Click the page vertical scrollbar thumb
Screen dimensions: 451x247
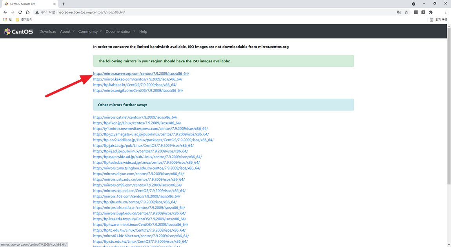click(449, 106)
